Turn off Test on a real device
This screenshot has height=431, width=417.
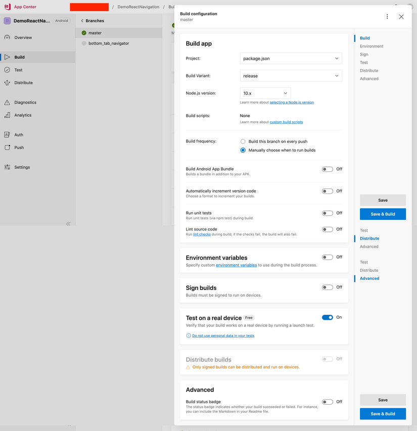[x=328, y=317]
